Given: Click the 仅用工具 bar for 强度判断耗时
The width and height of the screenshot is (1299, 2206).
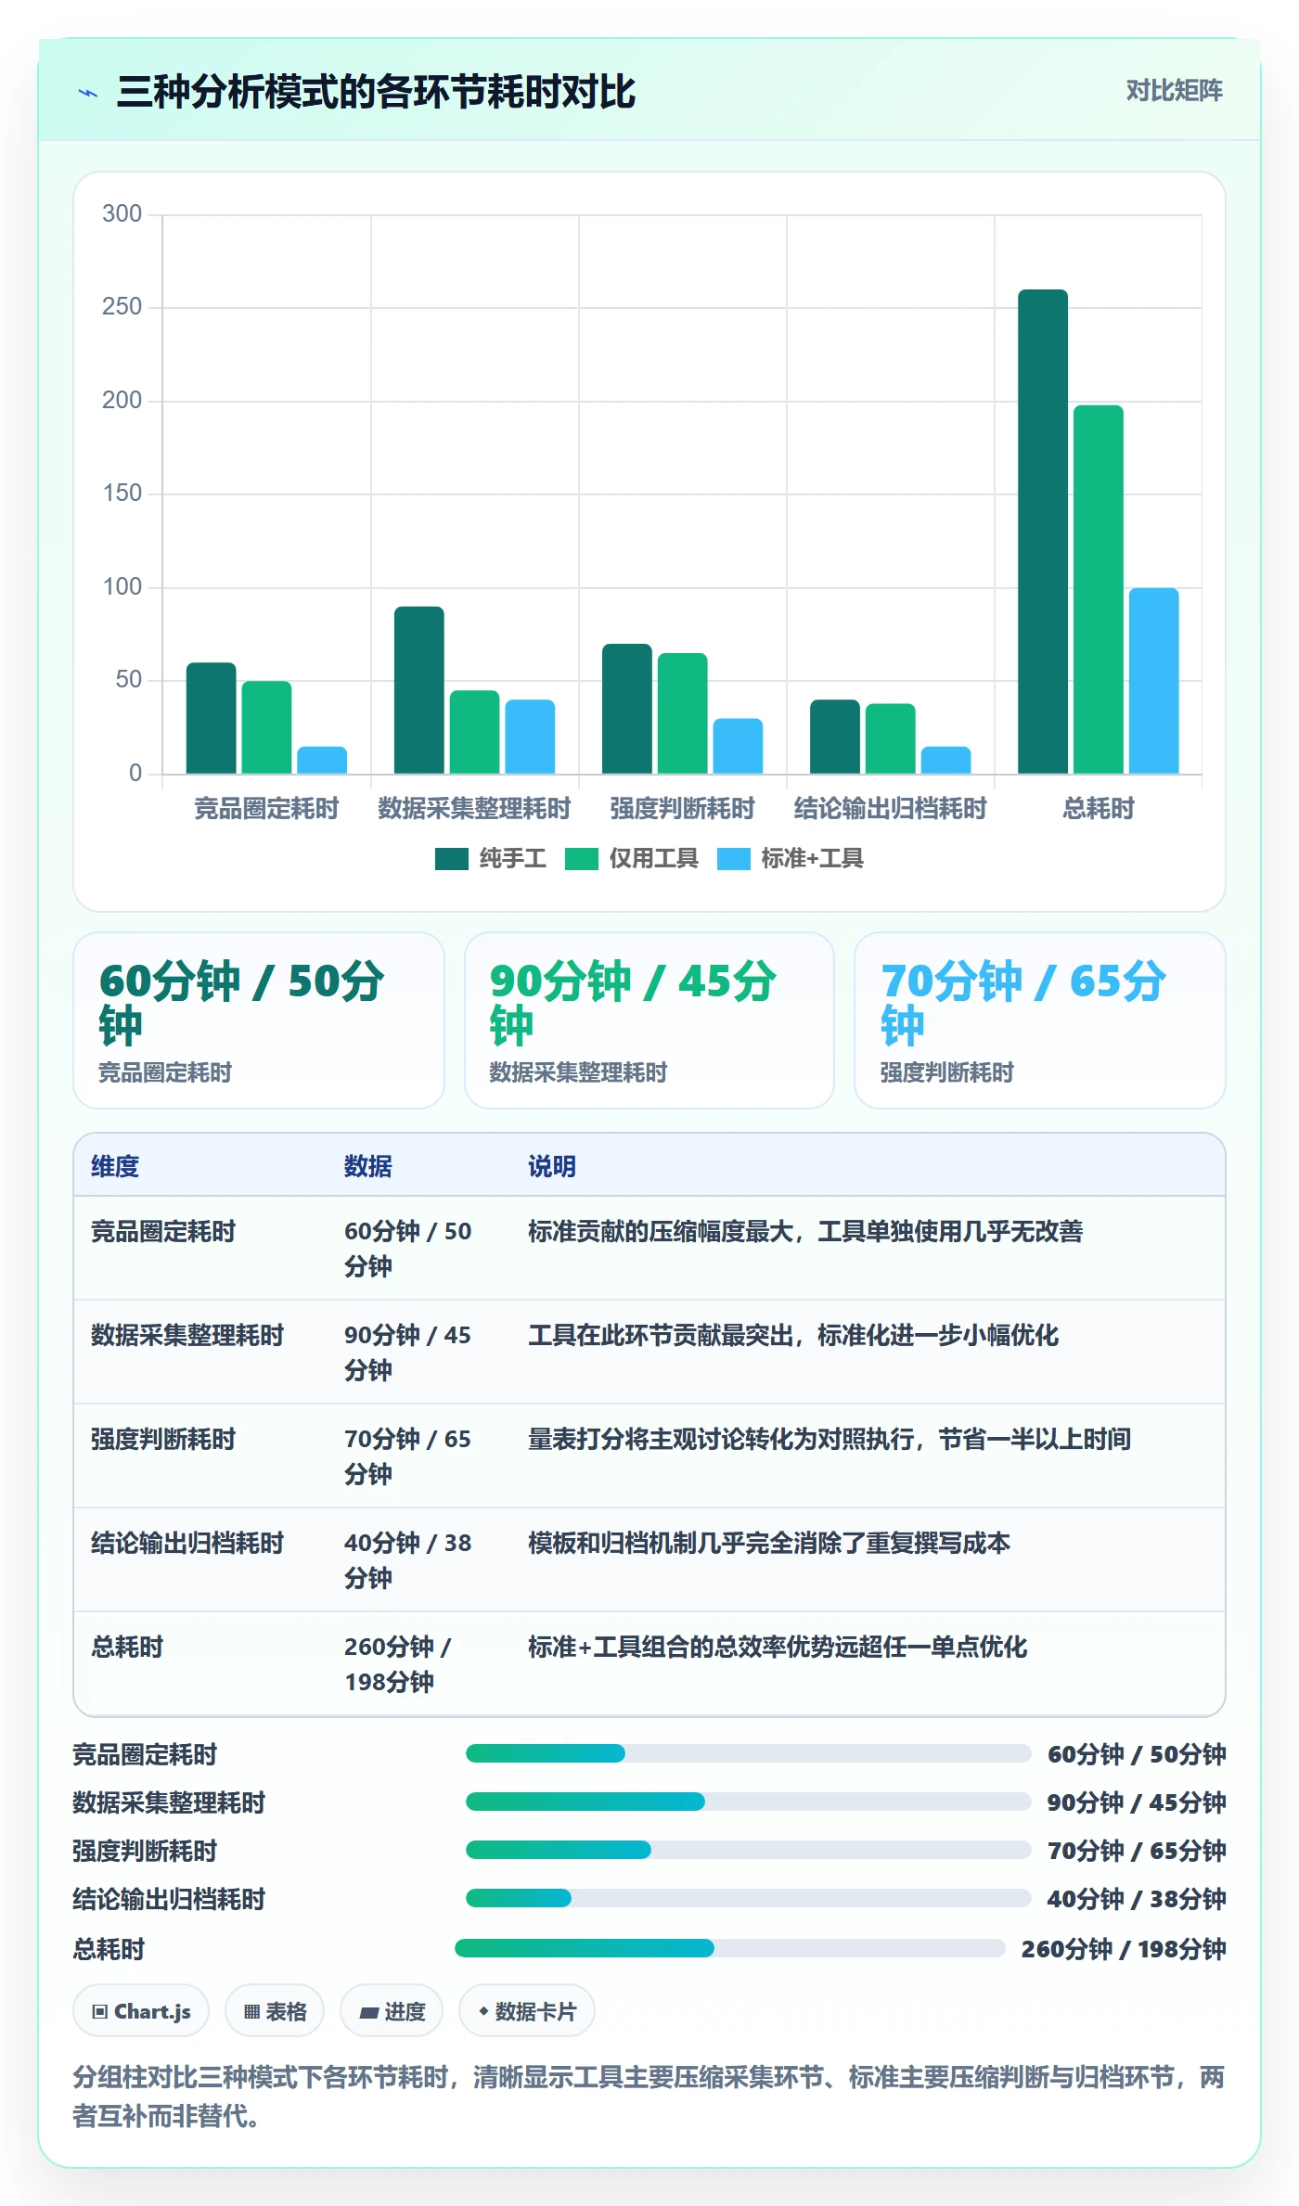Looking at the screenshot, I should tap(683, 713).
